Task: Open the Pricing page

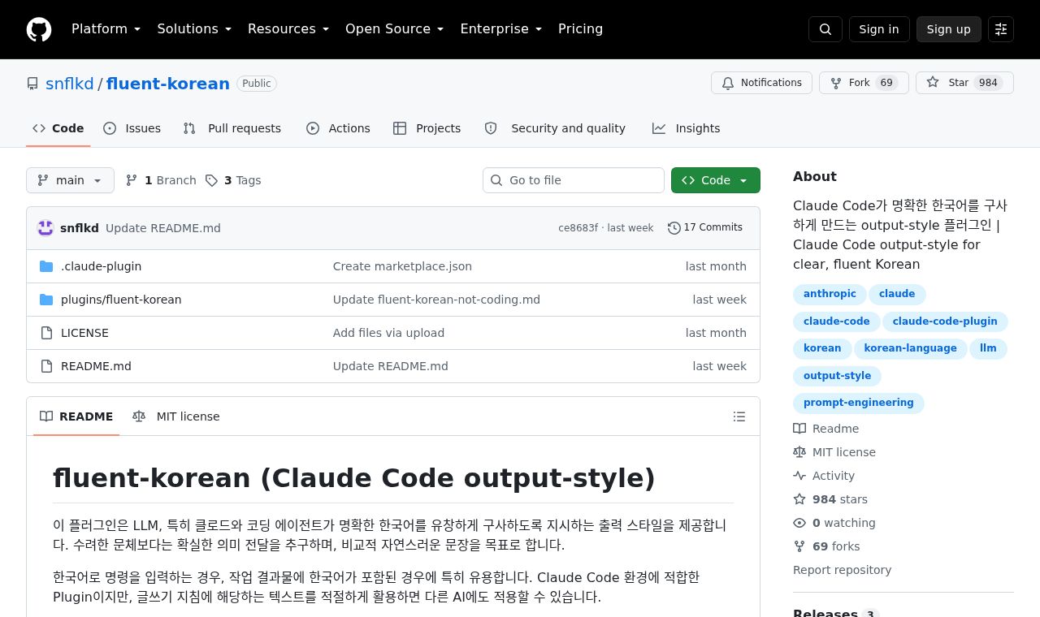Action: click(x=580, y=29)
